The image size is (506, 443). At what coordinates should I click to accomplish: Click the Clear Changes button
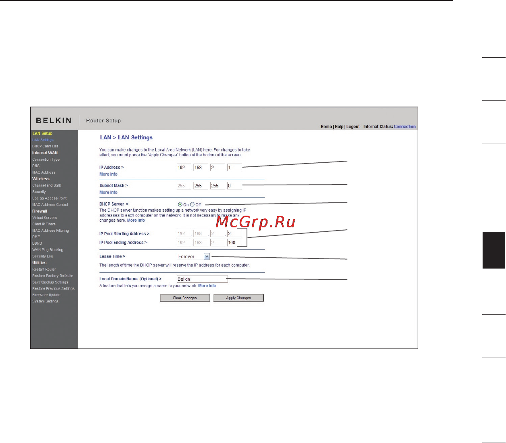185,298
